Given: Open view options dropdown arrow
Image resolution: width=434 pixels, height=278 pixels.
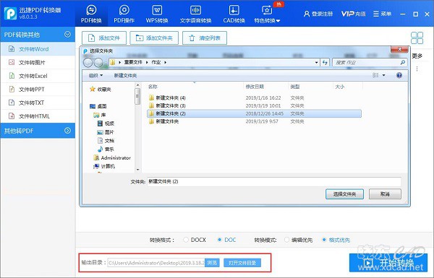Looking at the screenshot, I should point(383,75).
